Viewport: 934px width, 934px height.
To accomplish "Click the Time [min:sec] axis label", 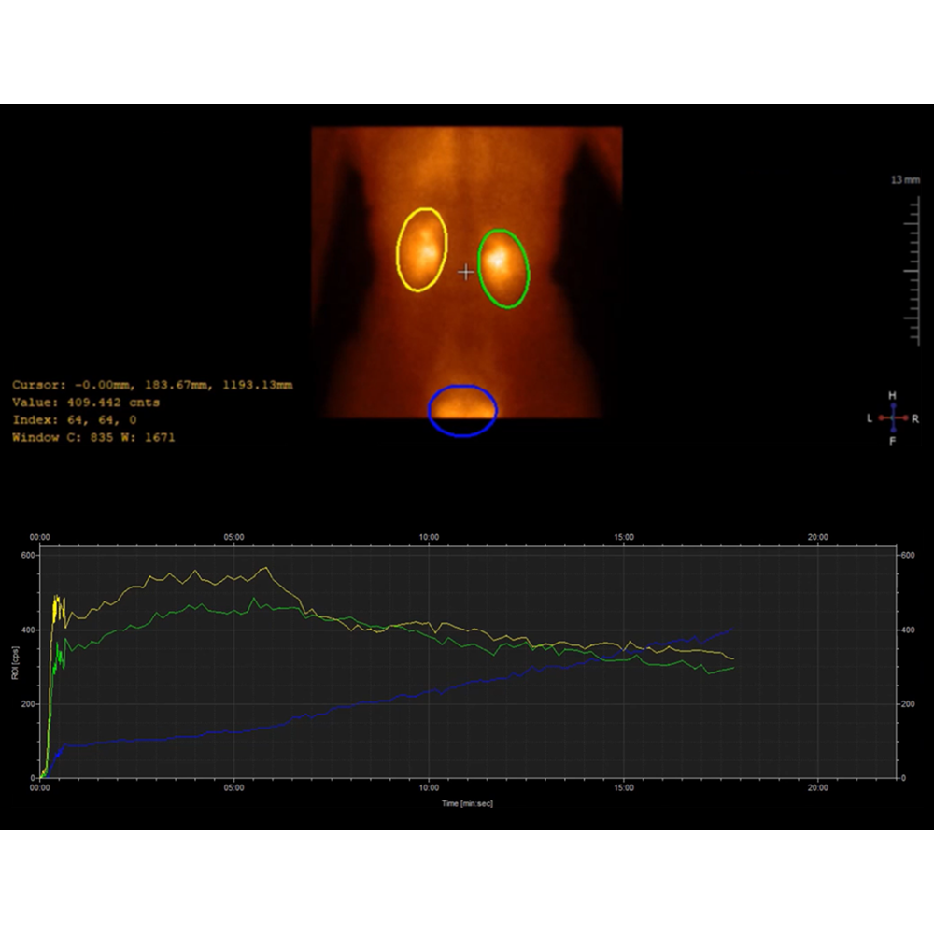I will point(469,803).
